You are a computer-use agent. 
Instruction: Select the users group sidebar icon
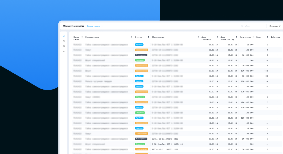click(64, 52)
